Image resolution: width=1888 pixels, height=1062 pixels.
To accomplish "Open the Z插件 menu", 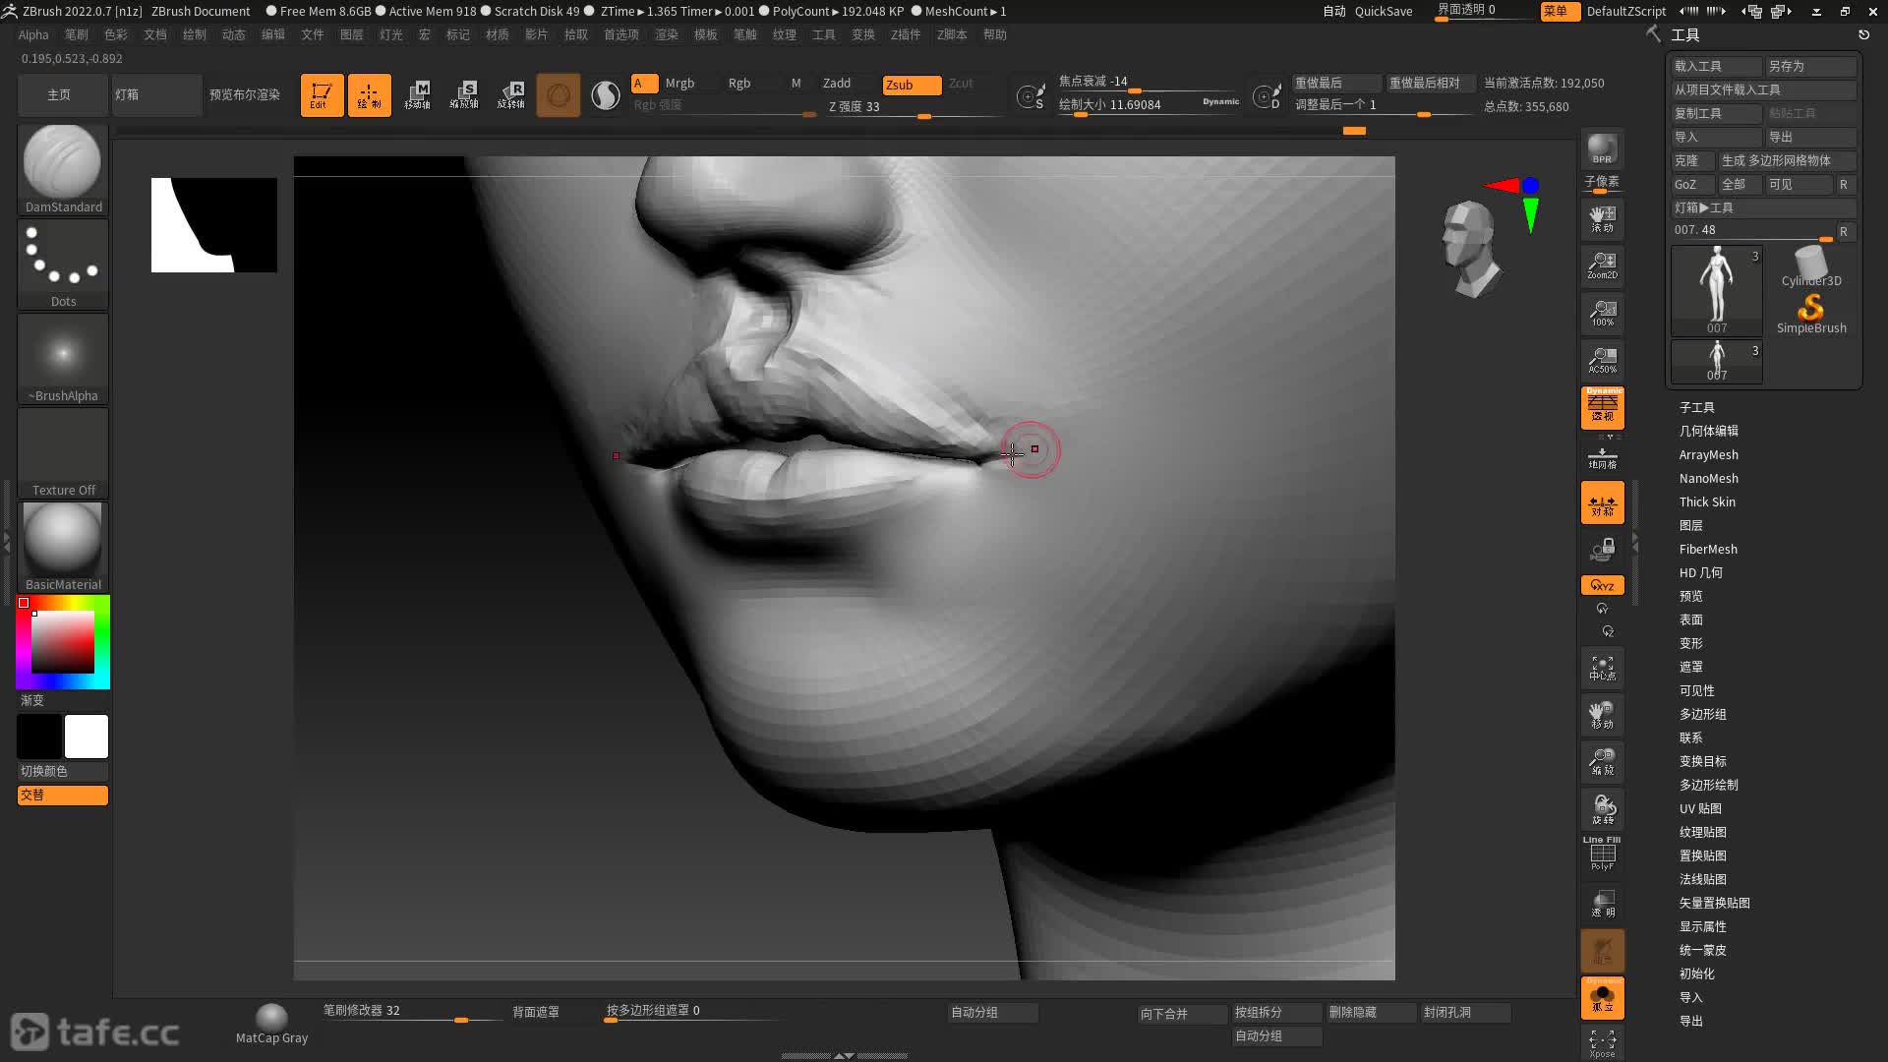I will click(906, 34).
